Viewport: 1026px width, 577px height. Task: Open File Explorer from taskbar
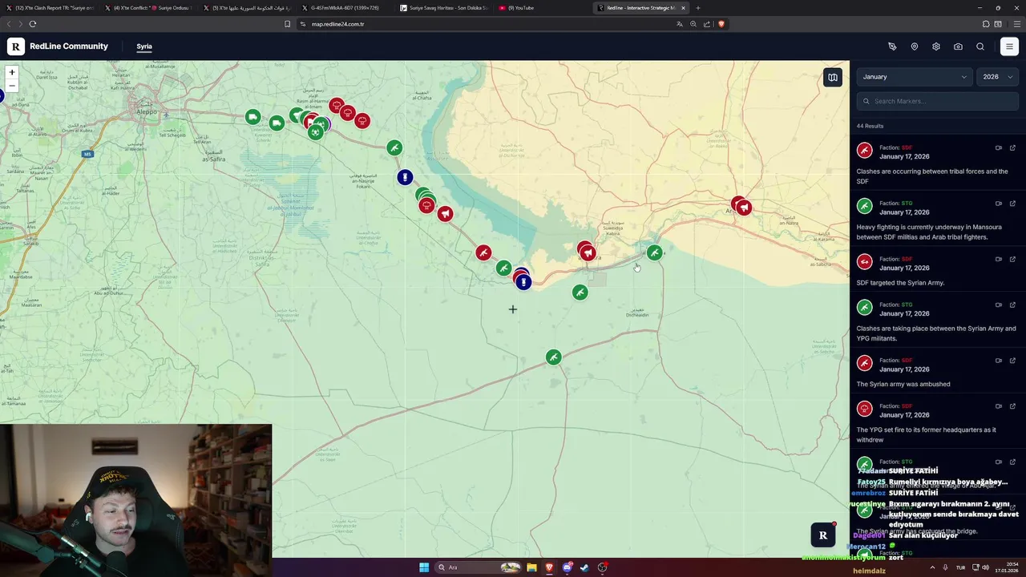(x=531, y=567)
